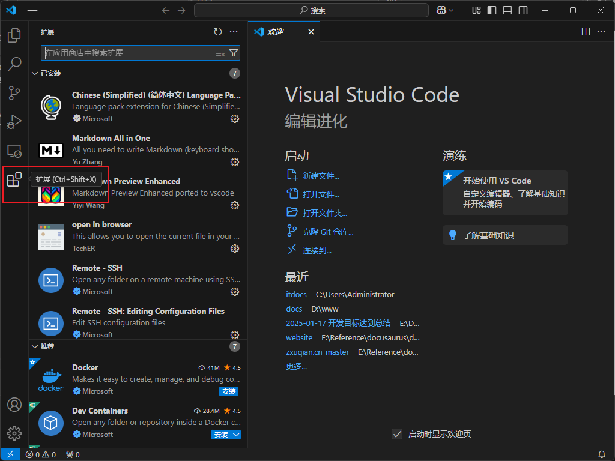Open the 开始使用 VS Code walkthrough

505,193
